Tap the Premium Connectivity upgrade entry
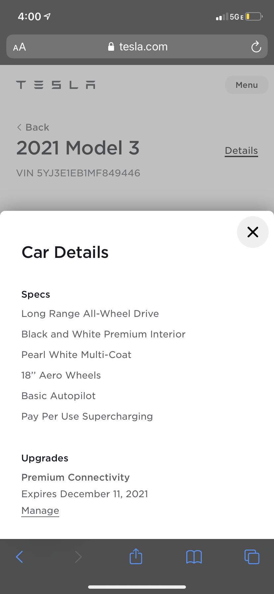Screen dimensions: 274x594 tap(75, 477)
